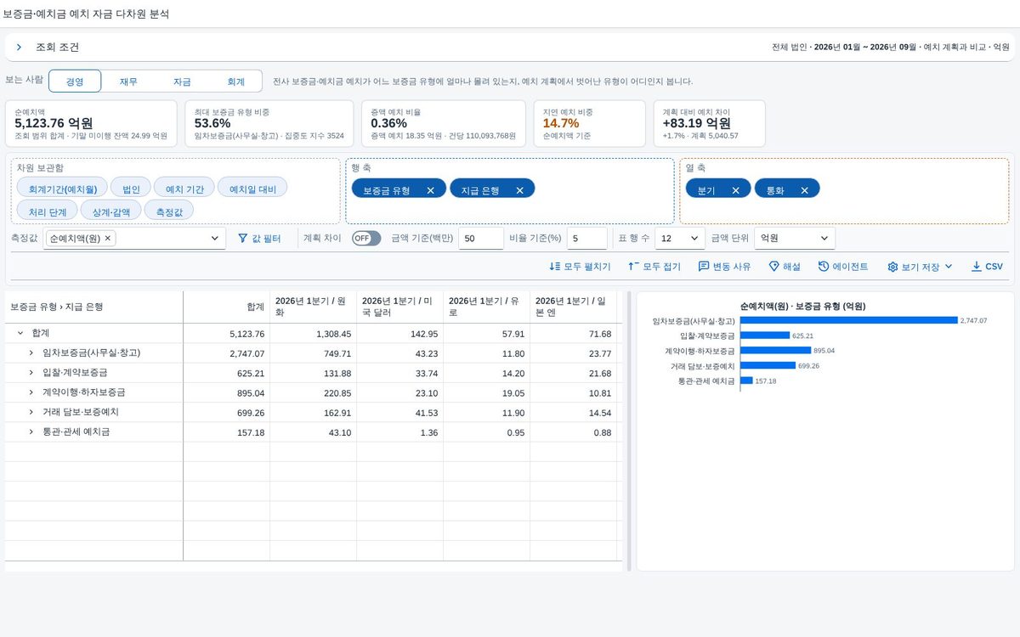Select the 자금 viewer tab

tap(182, 82)
